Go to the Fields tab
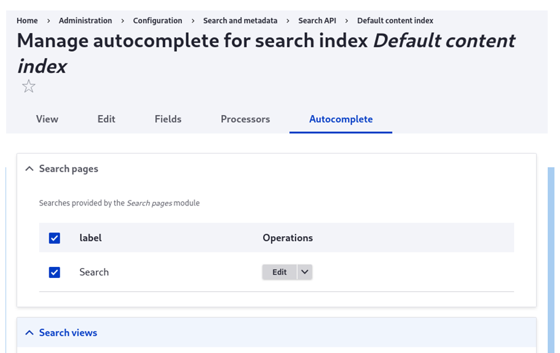560x353 pixels. coord(168,119)
